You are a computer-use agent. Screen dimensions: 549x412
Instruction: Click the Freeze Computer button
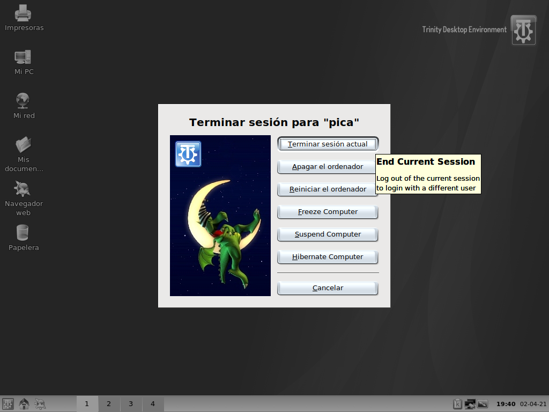click(x=328, y=212)
